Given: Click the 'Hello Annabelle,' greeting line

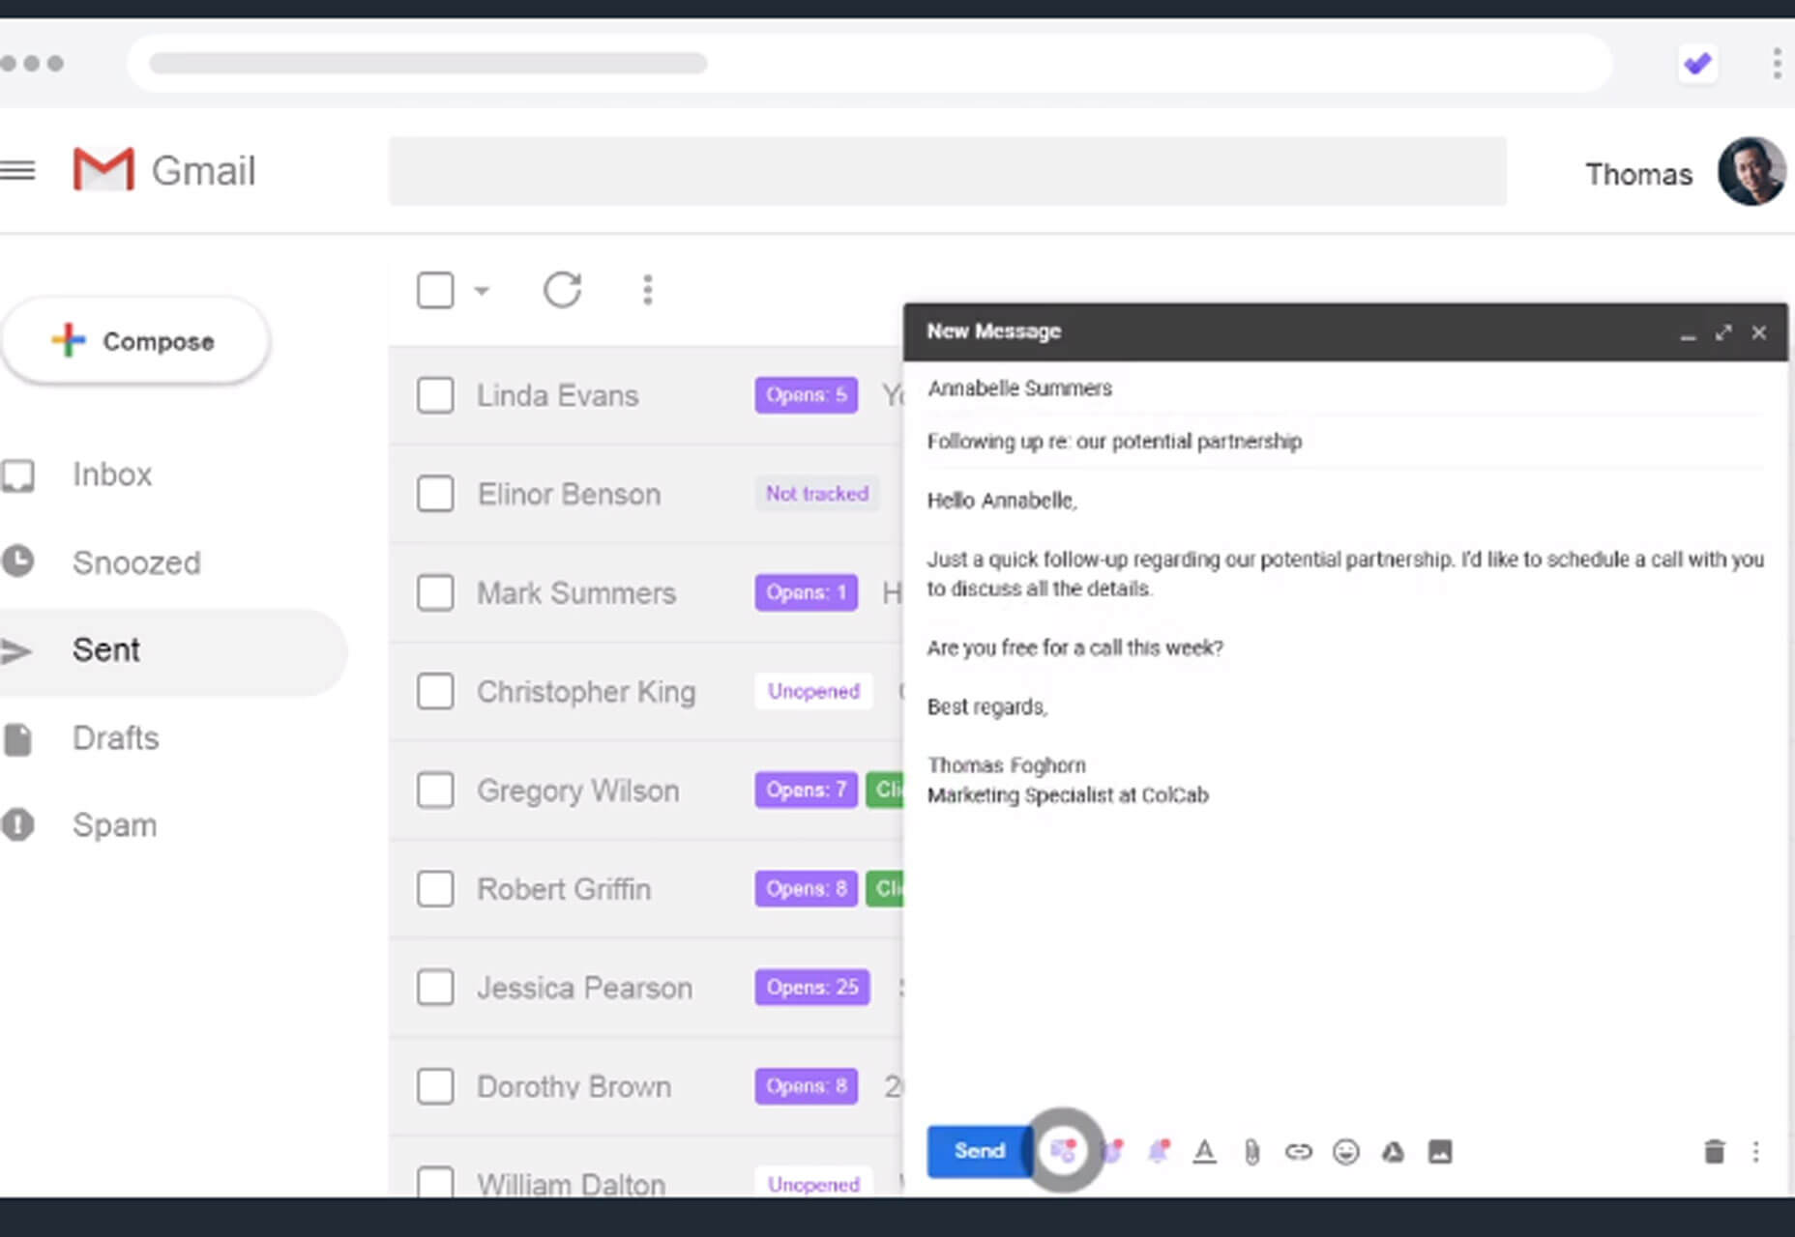Looking at the screenshot, I should point(1002,501).
